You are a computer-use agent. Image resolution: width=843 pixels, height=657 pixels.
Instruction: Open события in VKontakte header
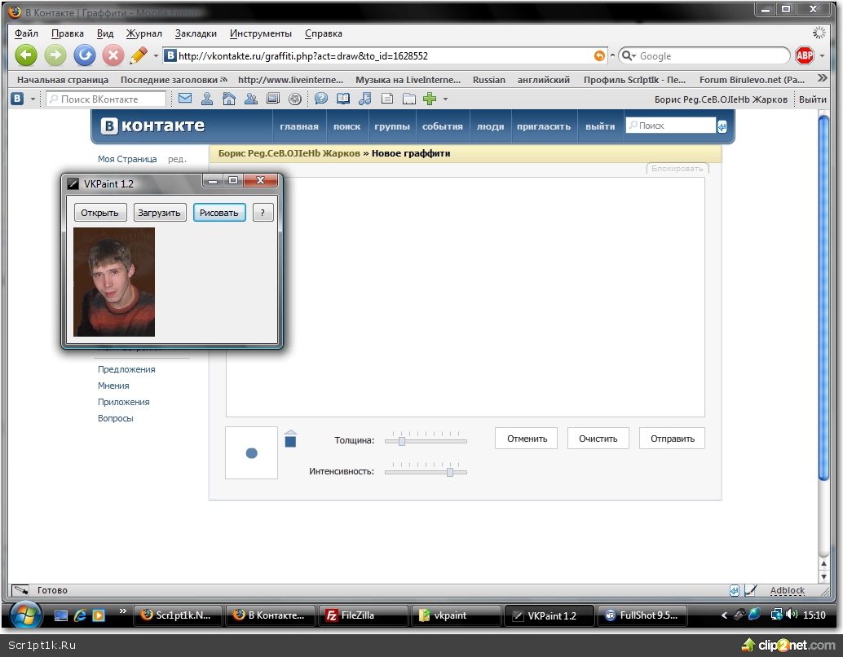443,126
